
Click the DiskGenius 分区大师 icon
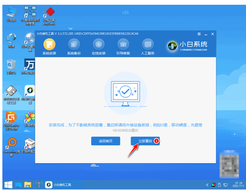(x=11, y=119)
